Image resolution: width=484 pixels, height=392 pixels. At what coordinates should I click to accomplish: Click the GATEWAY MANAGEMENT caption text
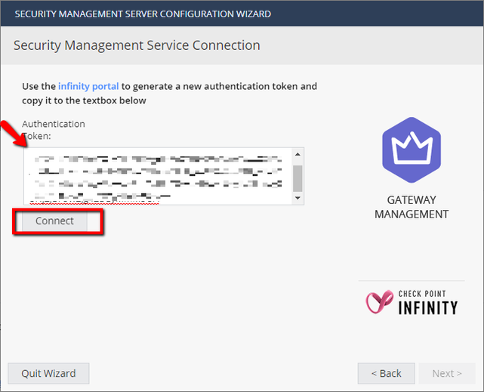tap(412, 207)
